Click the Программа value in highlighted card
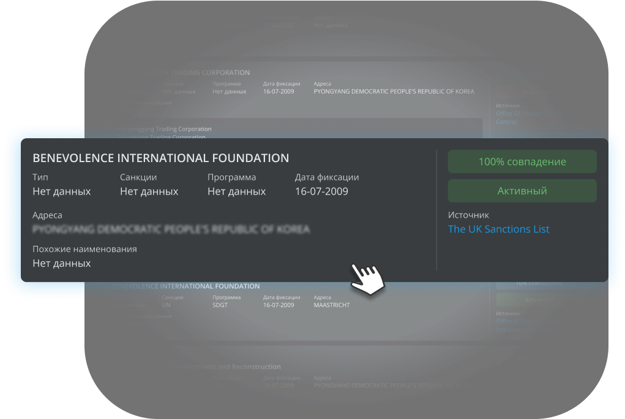 pos(236,191)
